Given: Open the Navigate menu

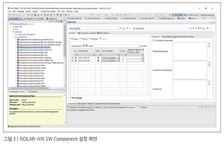Looking at the screenshot, I should (x=21, y=11).
